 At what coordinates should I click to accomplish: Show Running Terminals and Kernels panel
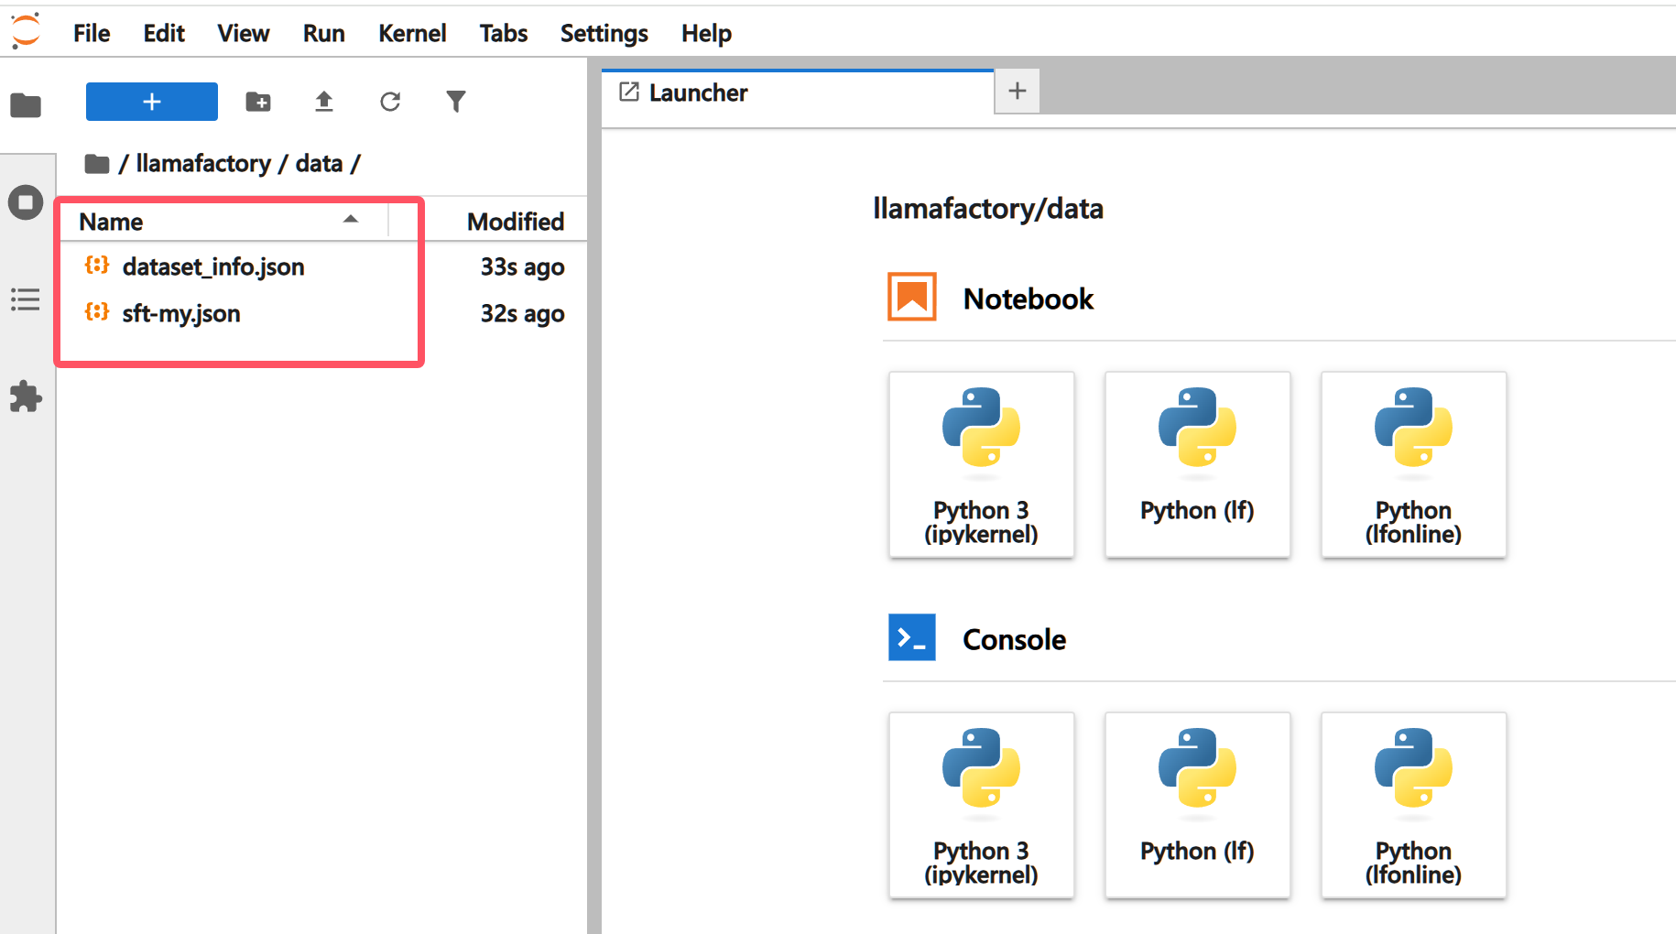pyautogui.click(x=26, y=202)
